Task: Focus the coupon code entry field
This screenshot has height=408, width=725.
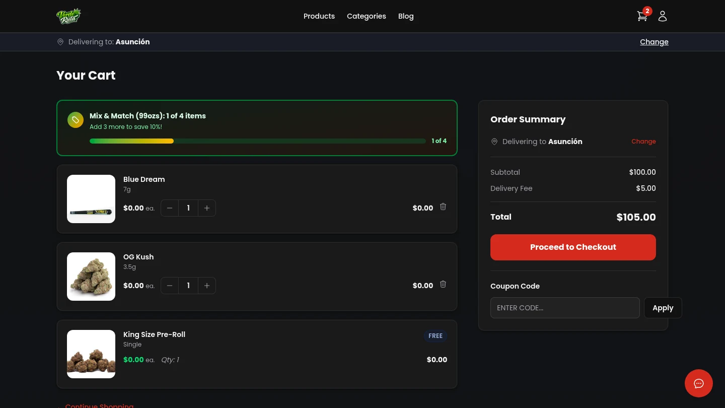Action: tap(565, 308)
